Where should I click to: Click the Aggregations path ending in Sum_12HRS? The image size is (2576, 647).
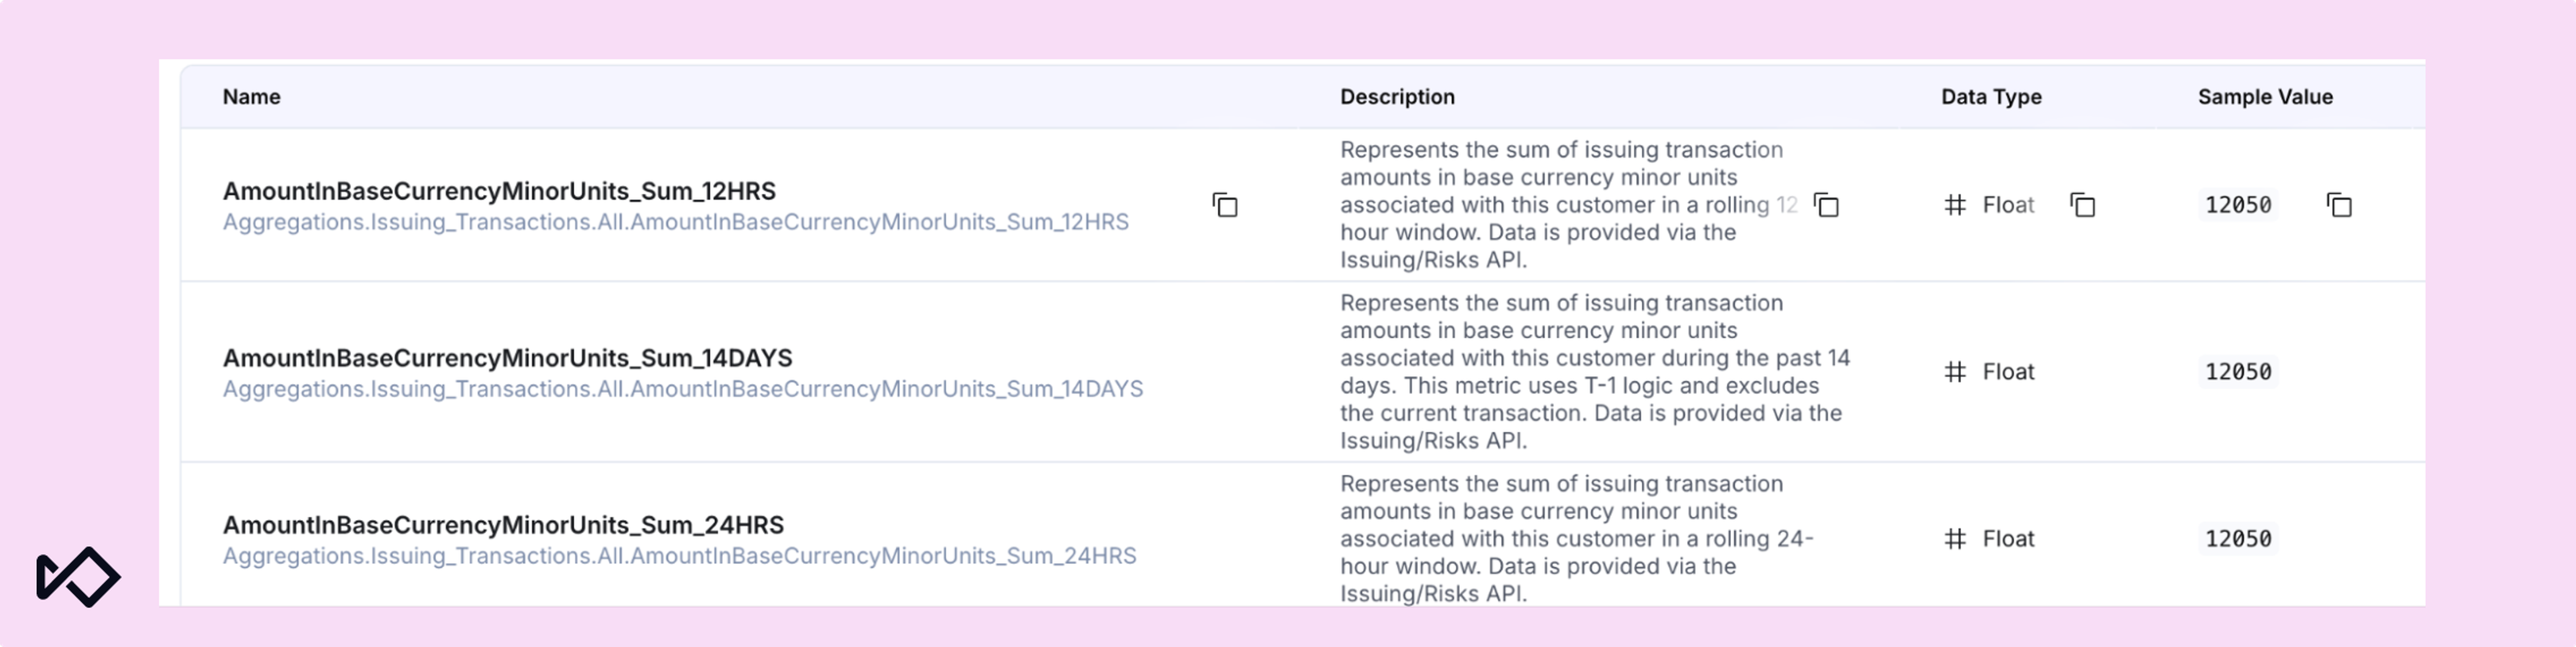[675, 222]
